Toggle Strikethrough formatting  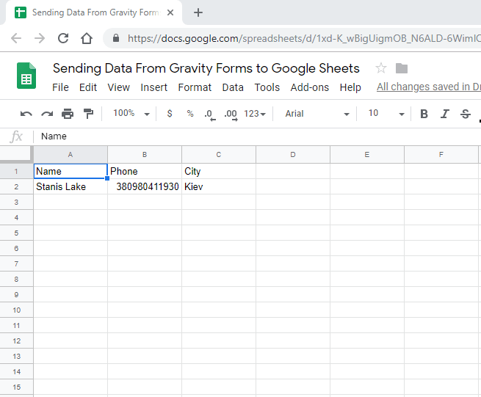coord(466,114)
